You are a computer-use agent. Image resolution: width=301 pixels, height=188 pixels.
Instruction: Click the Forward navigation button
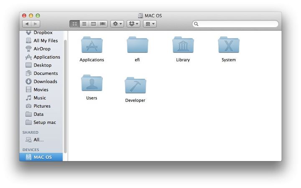click(36, 24)
